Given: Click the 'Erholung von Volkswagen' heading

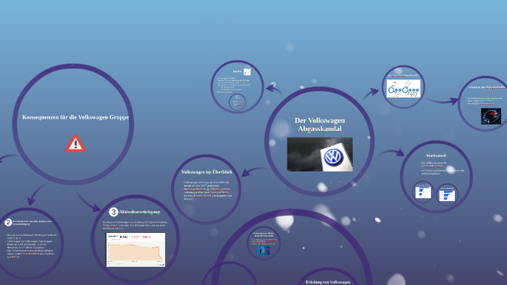Looking at the screenshot, I should coord(328,282).
